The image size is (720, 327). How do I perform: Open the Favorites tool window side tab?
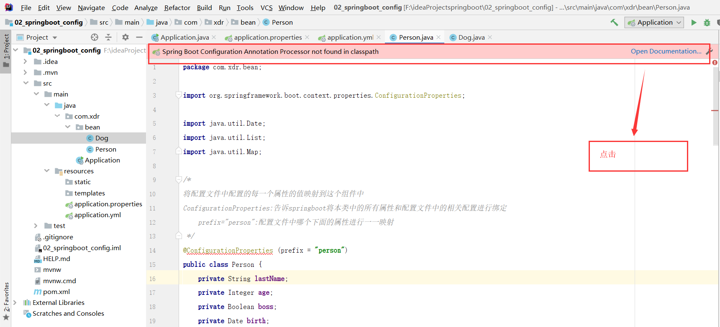tap(6, 302)
